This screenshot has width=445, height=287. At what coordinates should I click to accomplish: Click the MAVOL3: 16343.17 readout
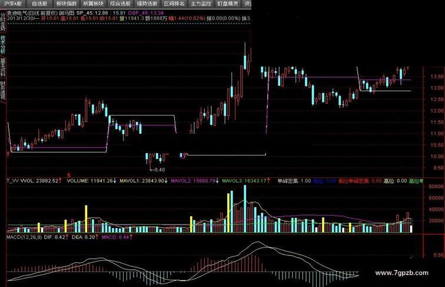(x=244, y=181)
